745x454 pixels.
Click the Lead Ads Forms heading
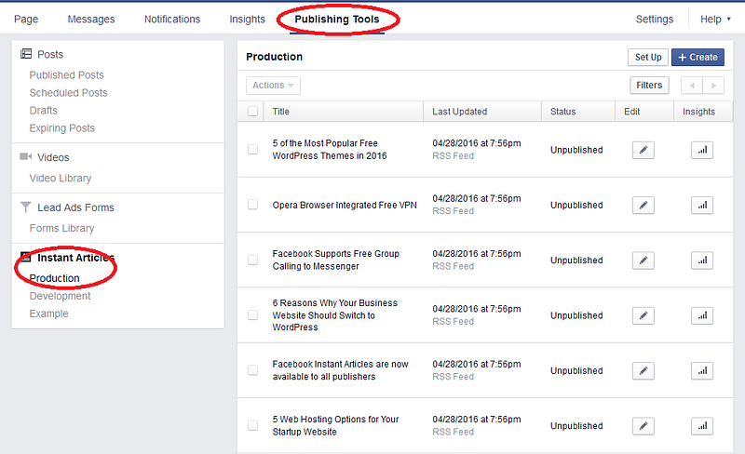point(76,207)
